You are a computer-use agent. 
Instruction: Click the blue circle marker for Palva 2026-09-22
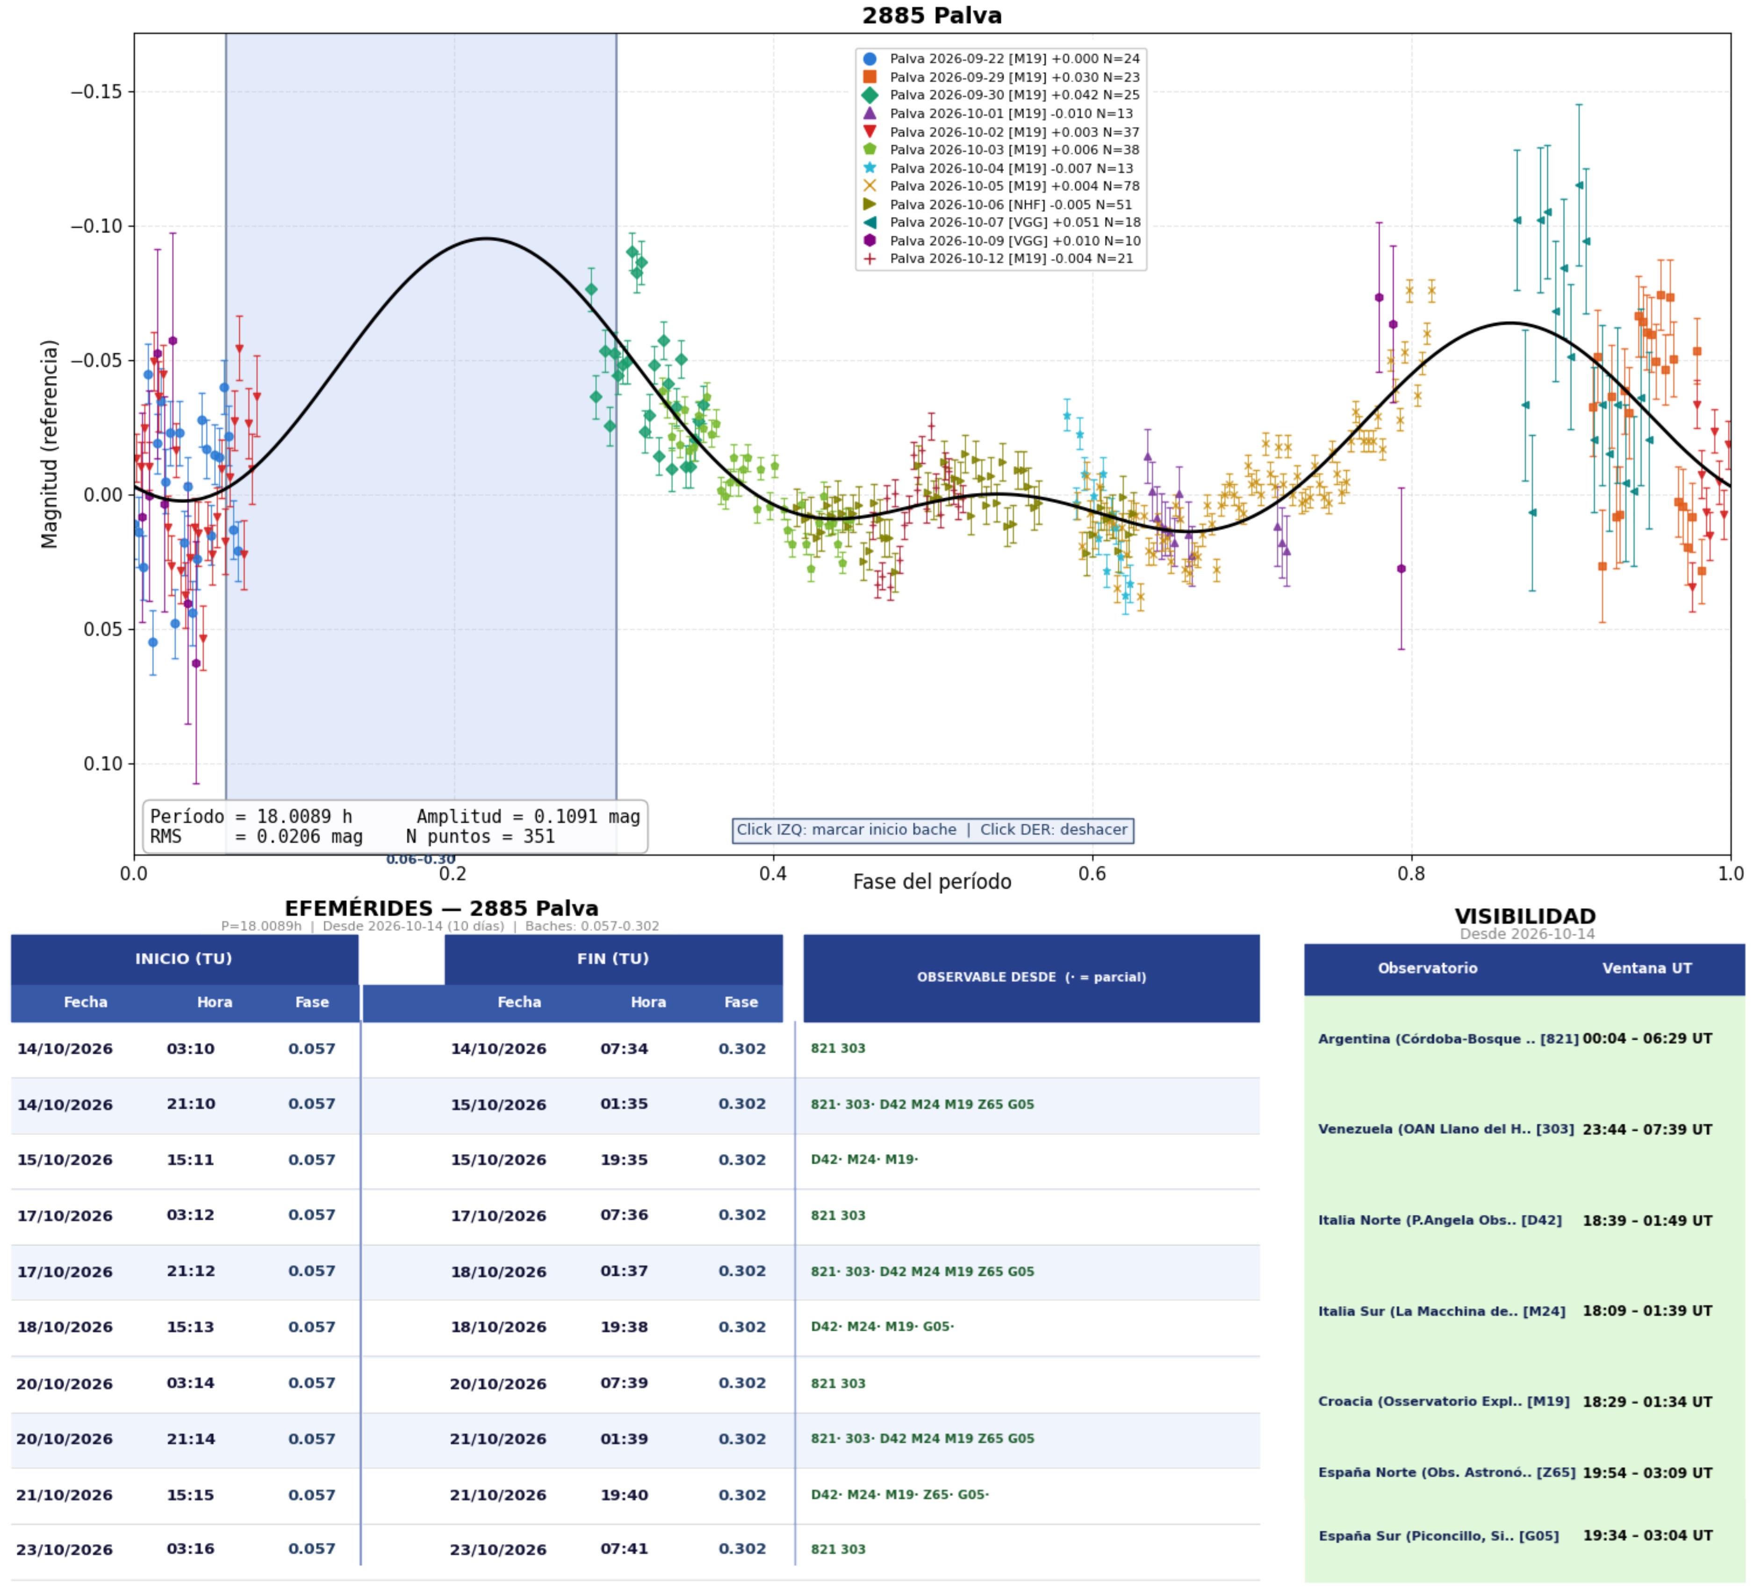(x=869, y=59)
